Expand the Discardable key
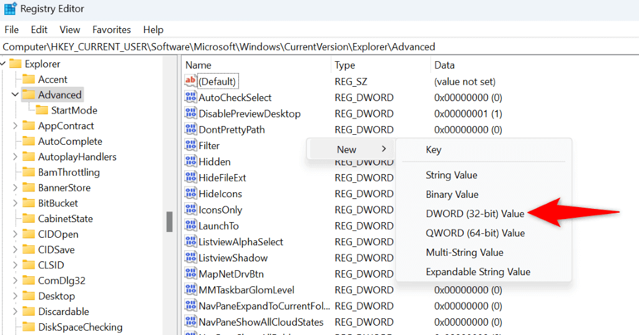 pos(15,311)
